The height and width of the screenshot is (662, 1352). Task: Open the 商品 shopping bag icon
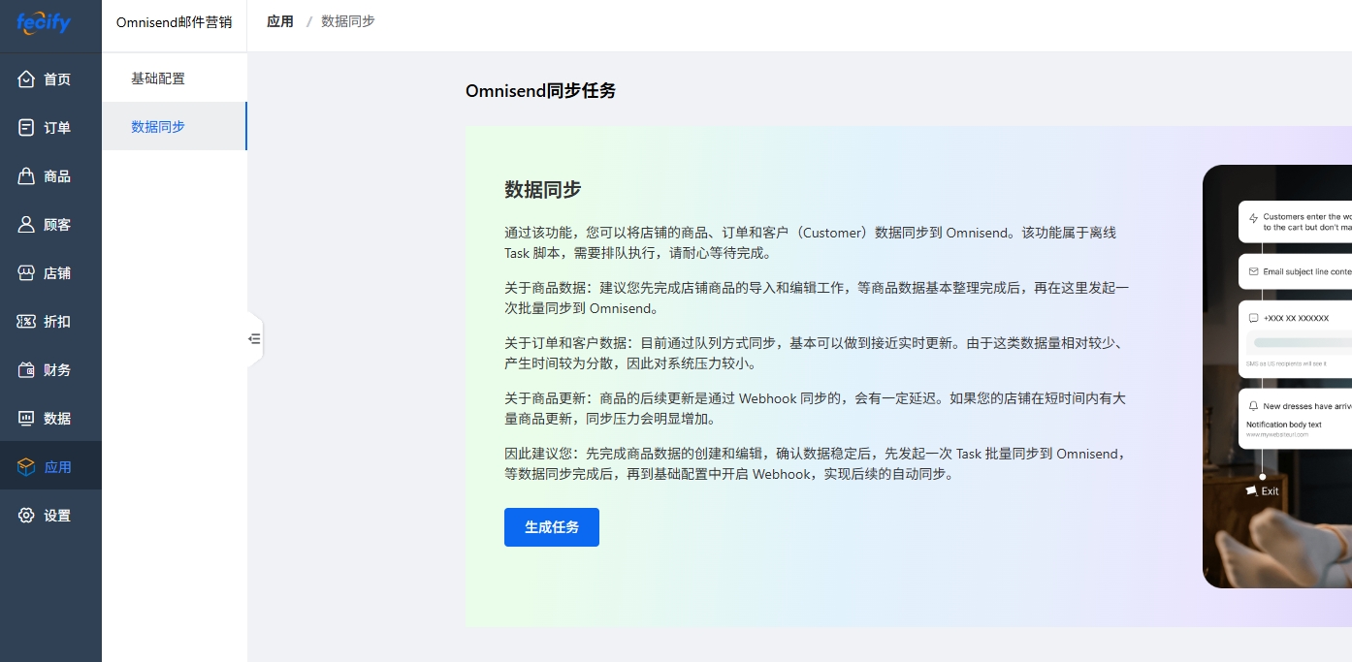pos(27,176)
